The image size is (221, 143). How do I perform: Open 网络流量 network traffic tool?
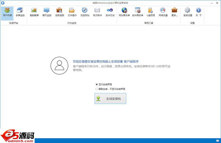[x=163, y=12]
